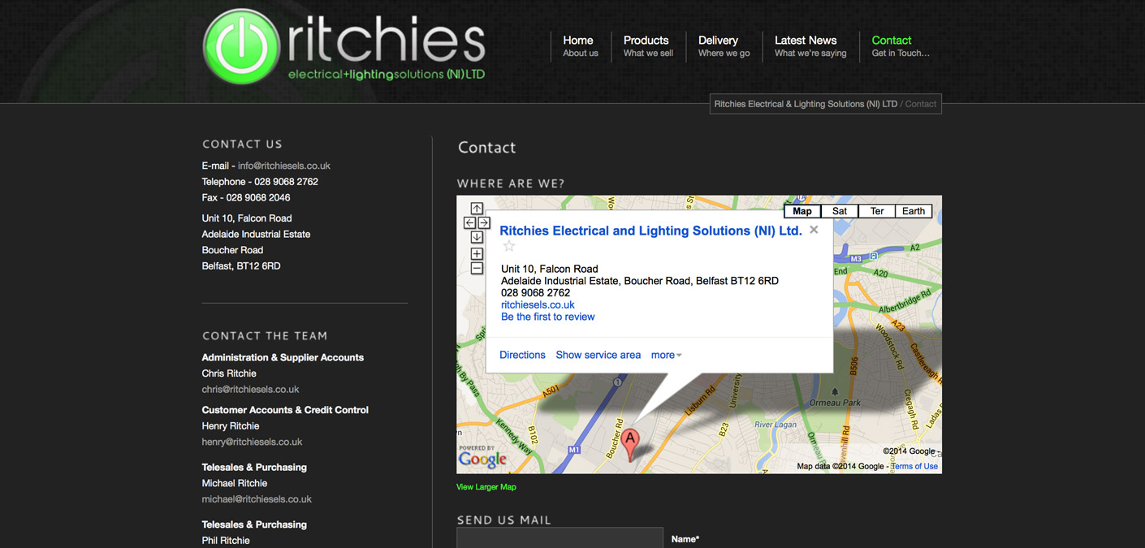Pan the map right arrow
The height and width of the screenshot is (548, 1145).
tap(484, 222)
